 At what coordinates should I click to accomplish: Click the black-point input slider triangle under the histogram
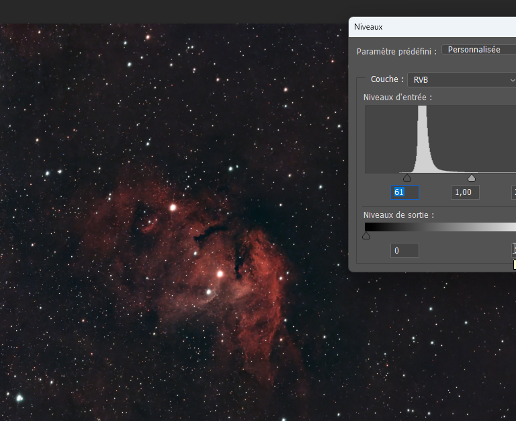pos(407,178)
